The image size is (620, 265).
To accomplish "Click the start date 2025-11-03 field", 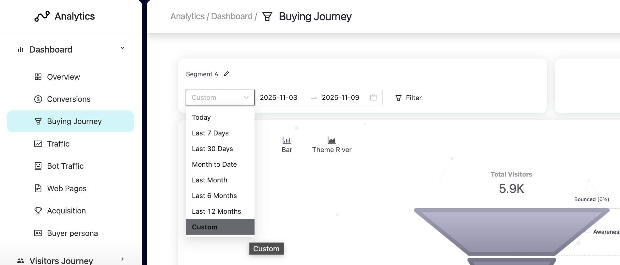I will coord(278,98).
